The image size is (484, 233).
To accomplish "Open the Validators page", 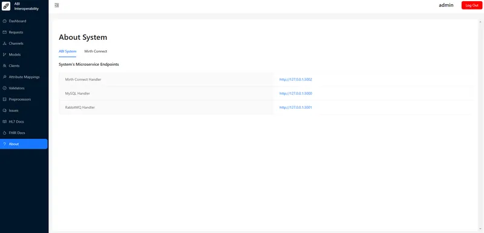I will point(24,88).
